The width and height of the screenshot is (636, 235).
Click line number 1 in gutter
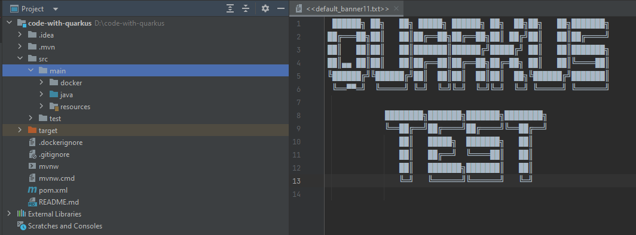(x=298, y=23)
